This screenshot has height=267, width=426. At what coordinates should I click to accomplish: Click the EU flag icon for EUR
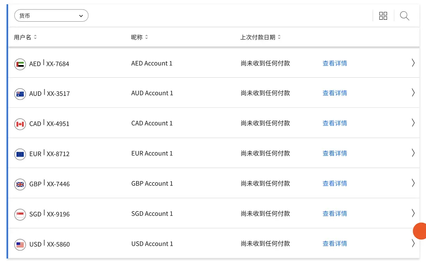pyautogui.click(x=20, y=154)
